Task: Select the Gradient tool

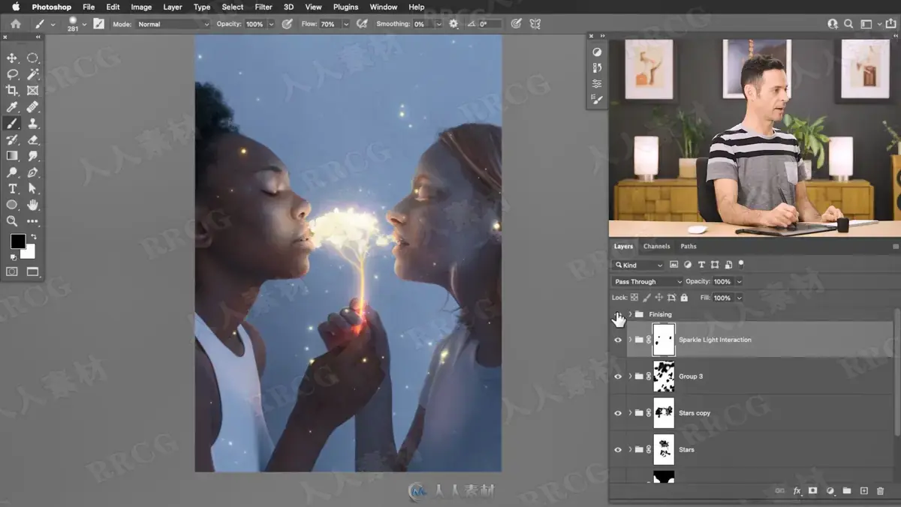Action: pos(12,156)
